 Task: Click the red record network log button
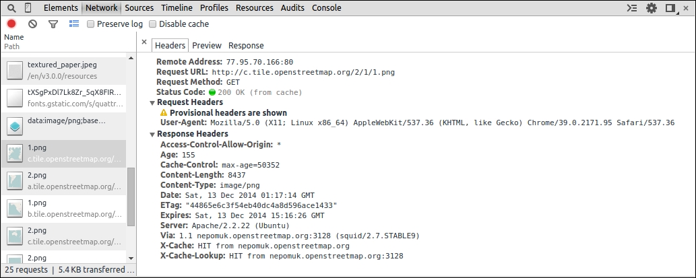[11, 24]
